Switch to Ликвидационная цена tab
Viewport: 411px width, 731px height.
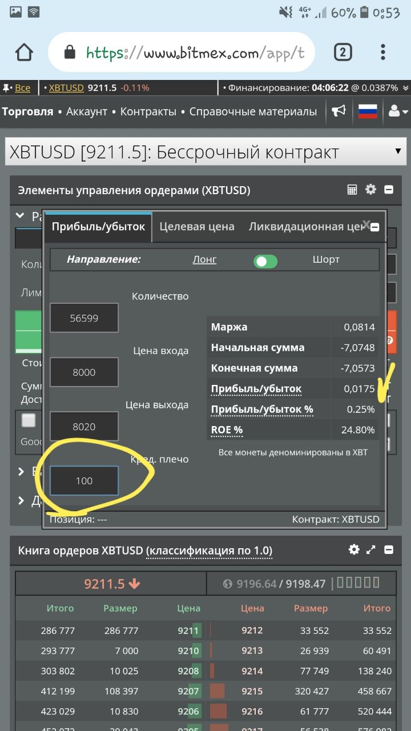[306, 227]
